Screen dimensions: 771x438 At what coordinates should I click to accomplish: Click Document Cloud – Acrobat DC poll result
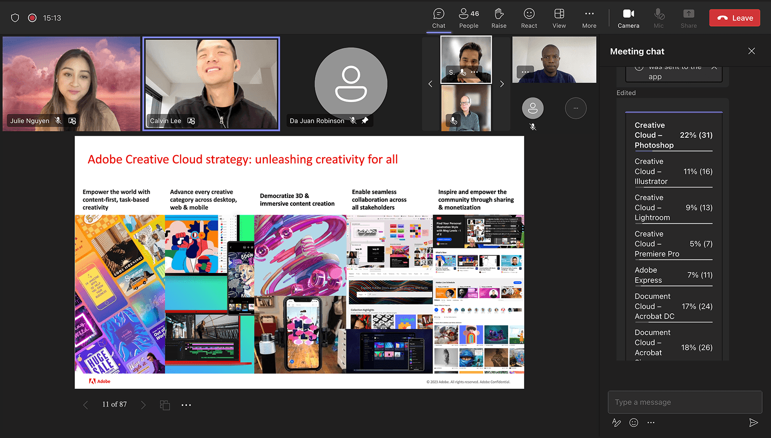click(x=674, y=306)
